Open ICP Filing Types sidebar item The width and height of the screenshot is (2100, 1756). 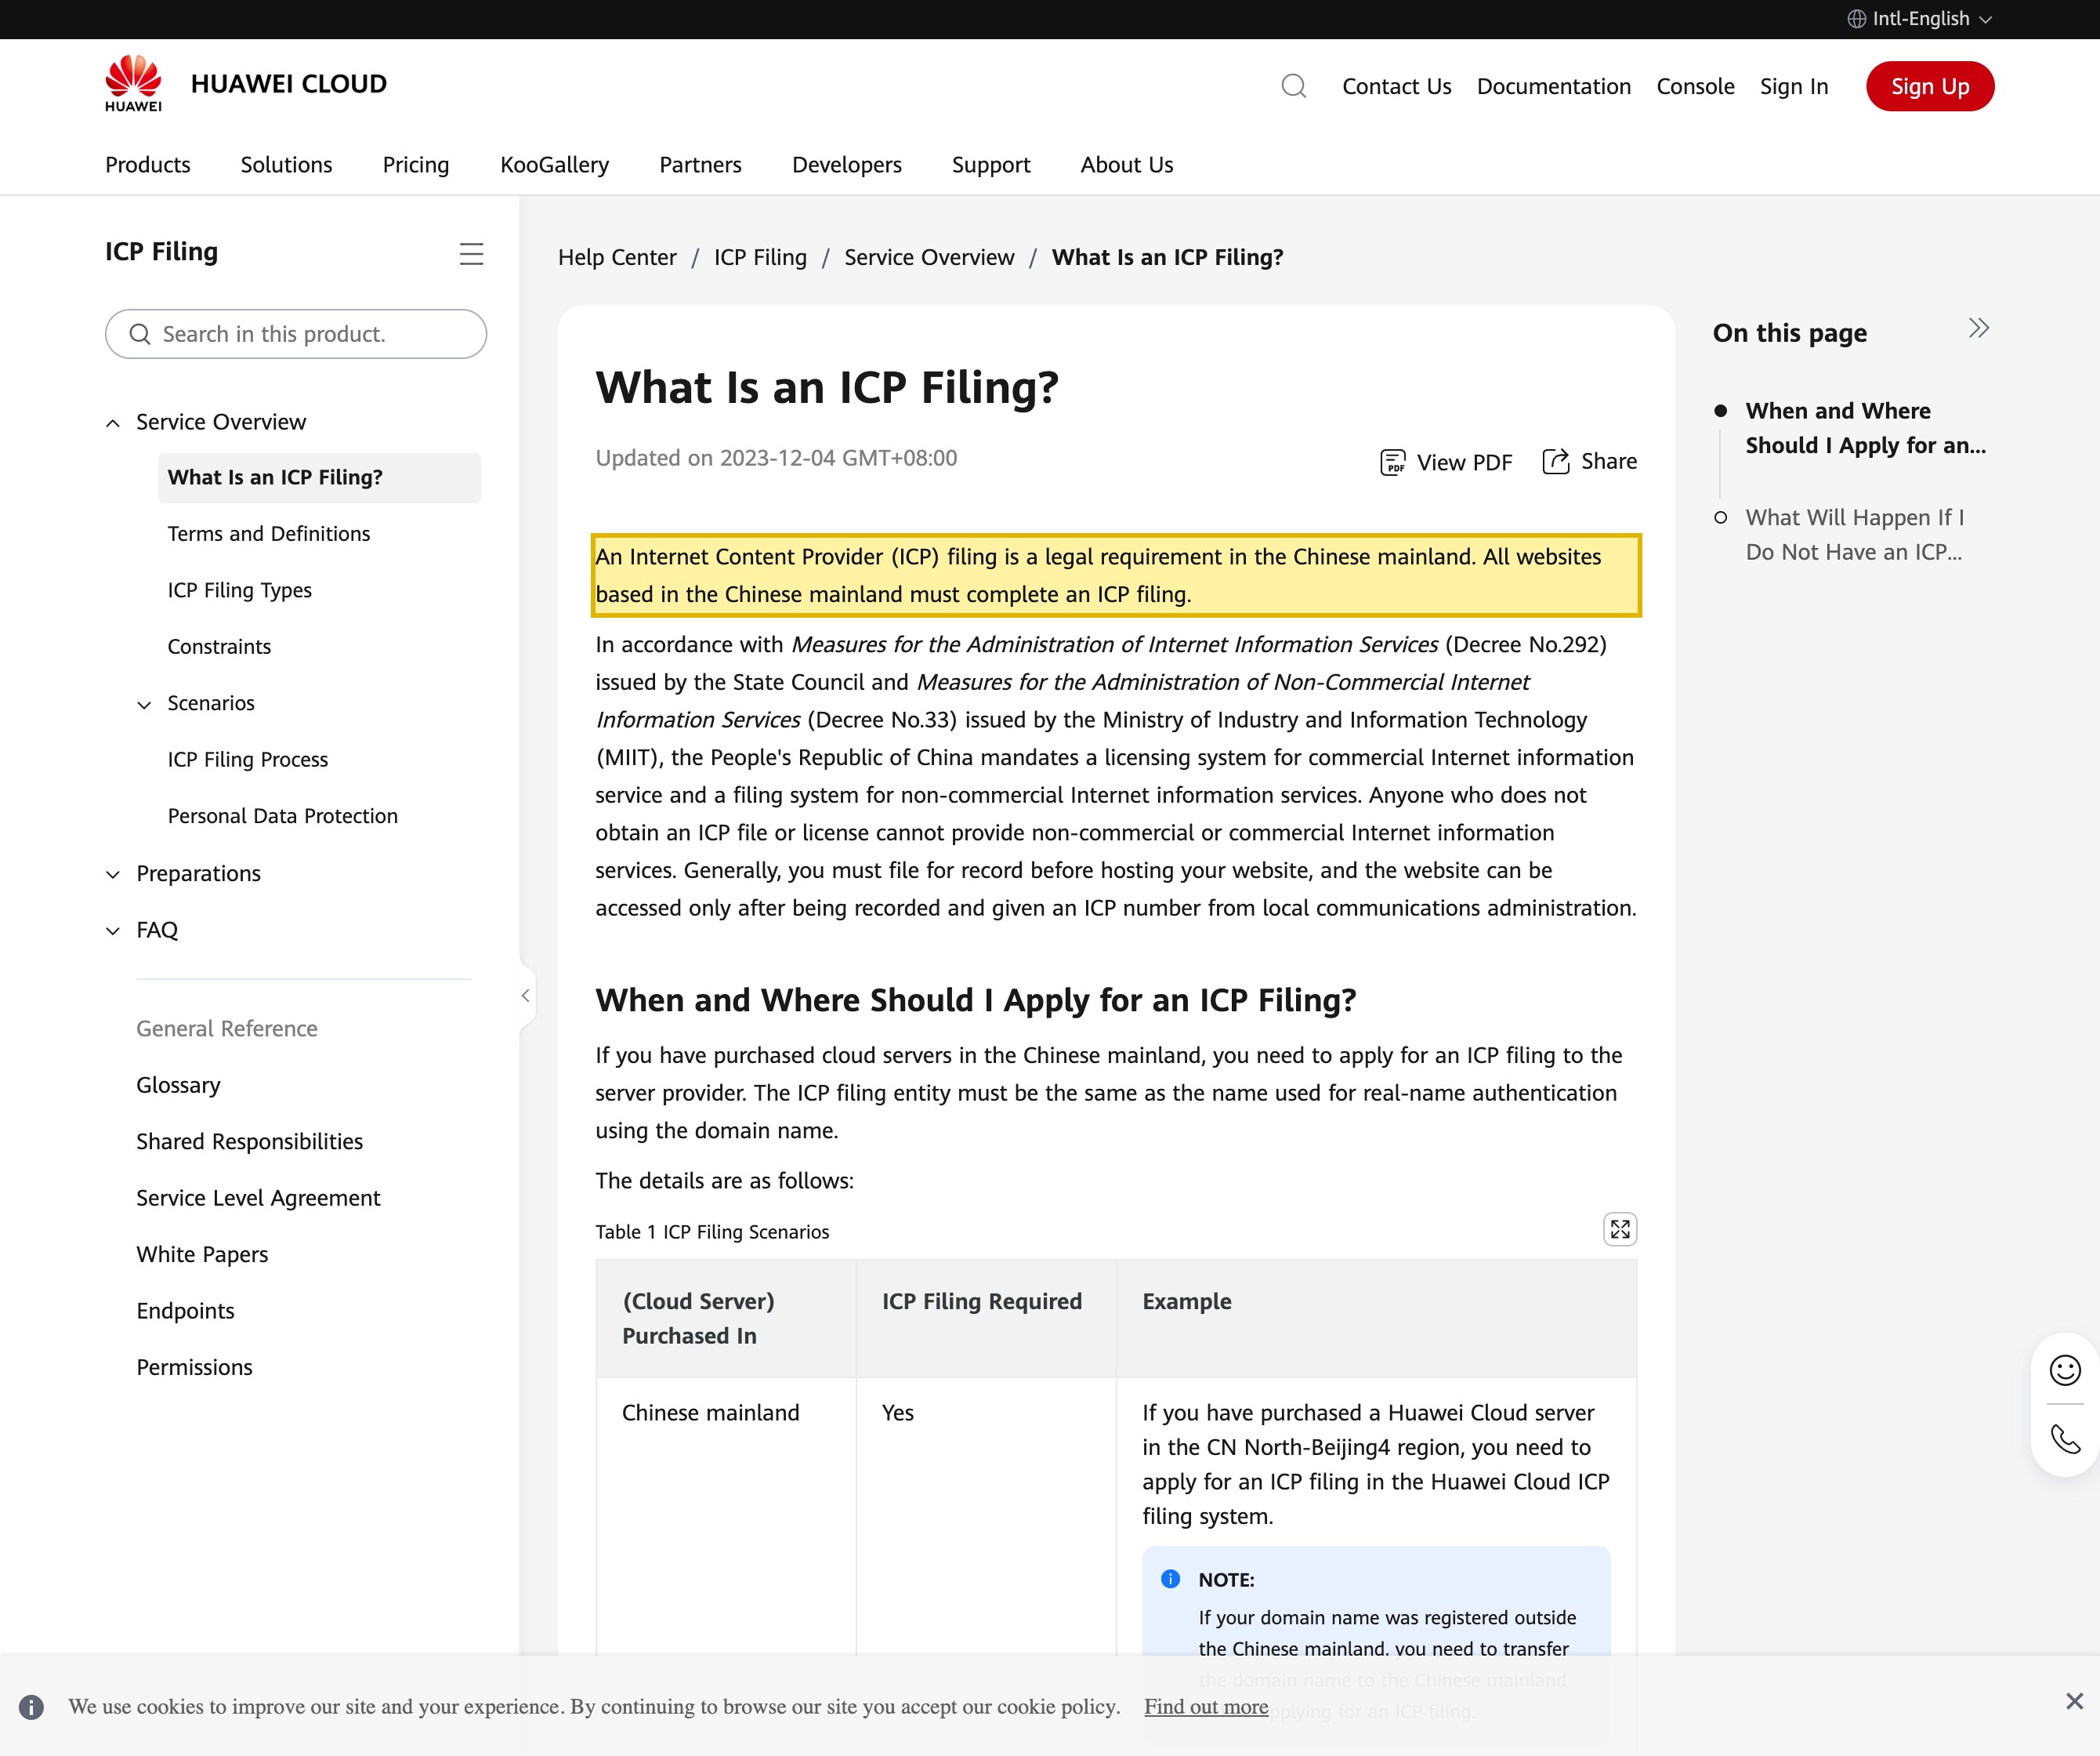240,590
